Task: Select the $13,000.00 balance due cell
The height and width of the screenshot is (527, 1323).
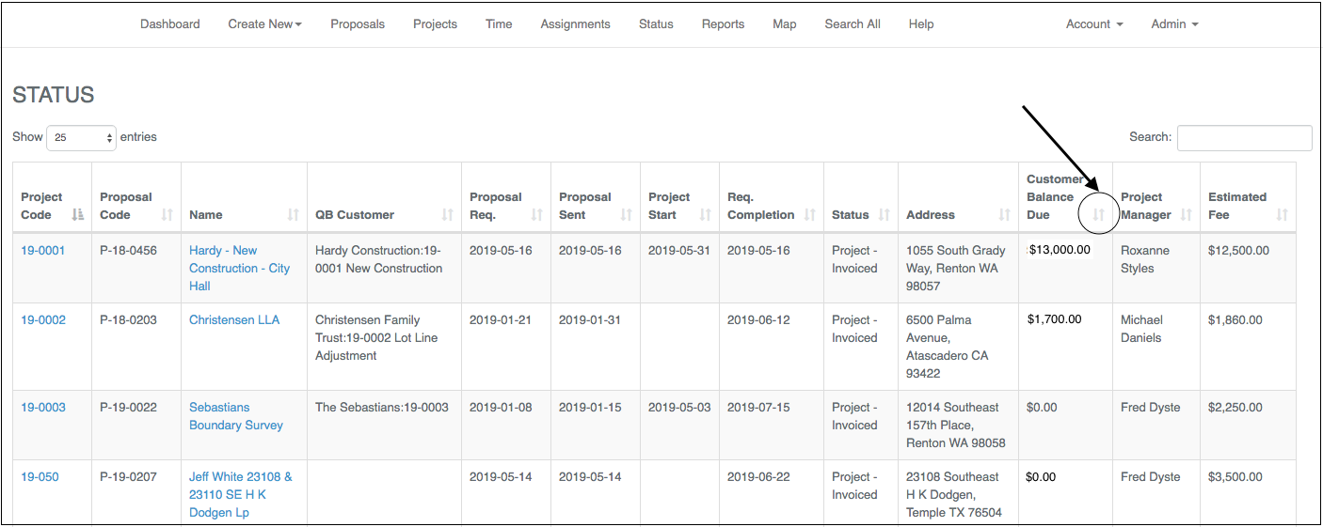Action: click(1065, 268)
